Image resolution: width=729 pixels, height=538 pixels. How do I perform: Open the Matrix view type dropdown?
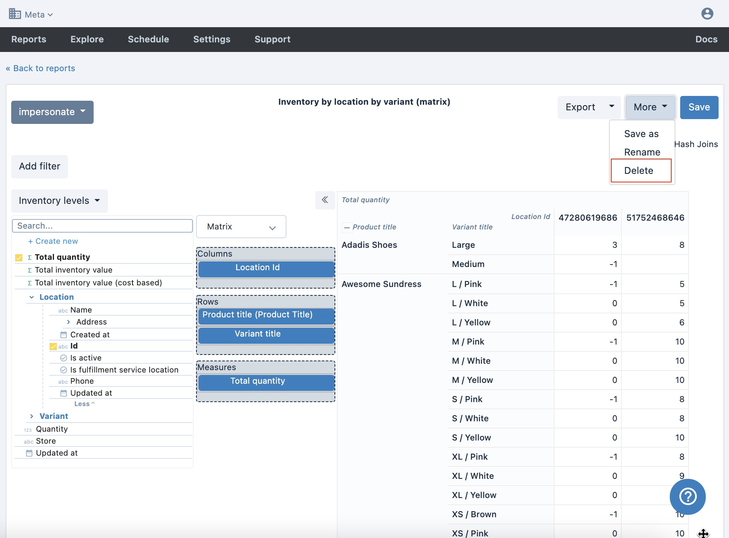coord(241,227)
